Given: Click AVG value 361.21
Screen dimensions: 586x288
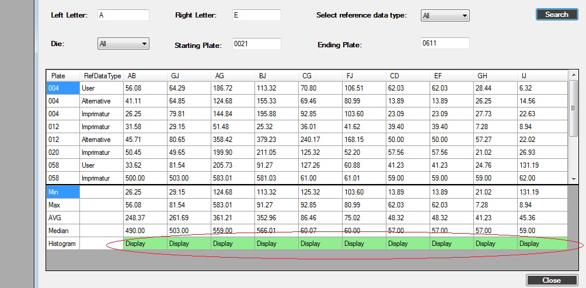Looking at the screenshot, I should click(233, 218).
